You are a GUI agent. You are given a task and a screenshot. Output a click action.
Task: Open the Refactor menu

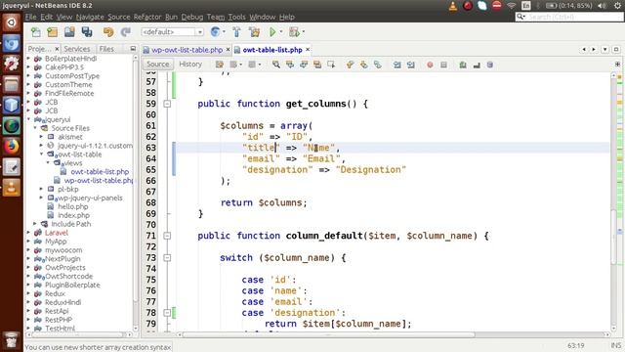point(147,17)
